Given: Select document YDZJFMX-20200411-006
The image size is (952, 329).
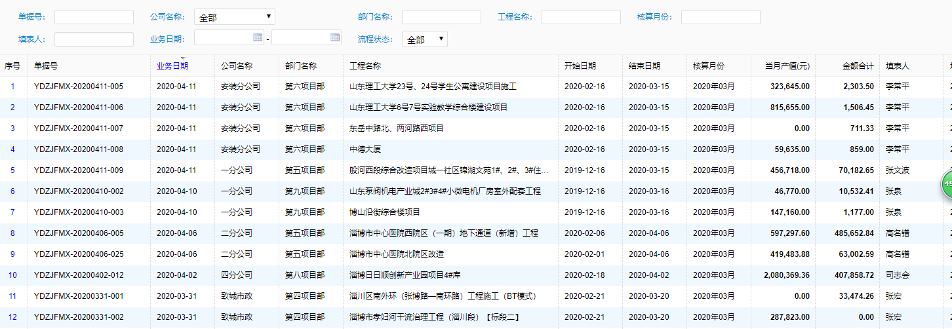Looking at the screenshot, I should click(x=79, y=107).
